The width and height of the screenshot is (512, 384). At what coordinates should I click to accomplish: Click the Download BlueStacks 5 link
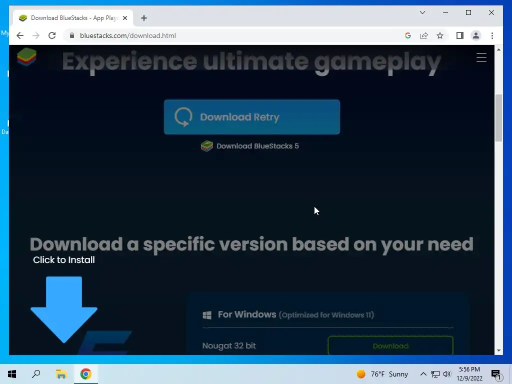point(250,146)
